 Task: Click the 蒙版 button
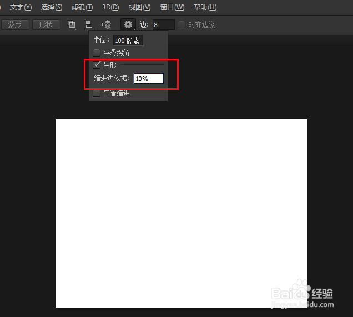point(15,24)
